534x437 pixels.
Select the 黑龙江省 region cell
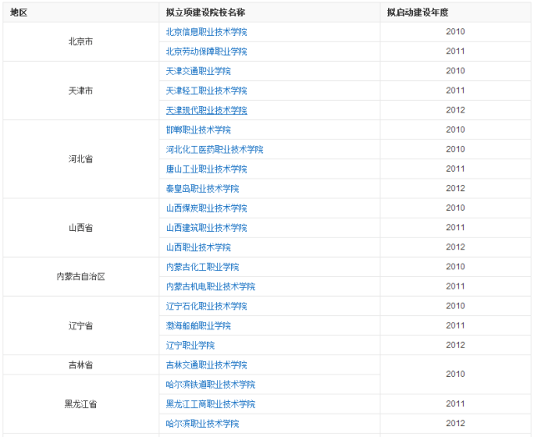81,404
